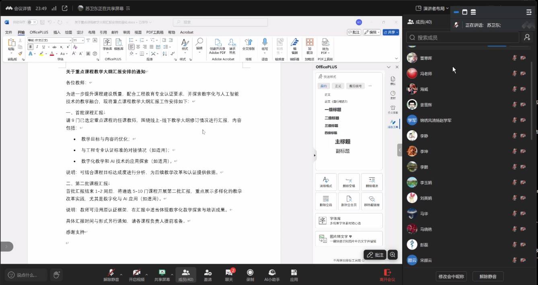Image resolution: width=538 pixels, height=285 pixels.
Task: Click the red 离开会议 button
Action: (x=387, y=275)
